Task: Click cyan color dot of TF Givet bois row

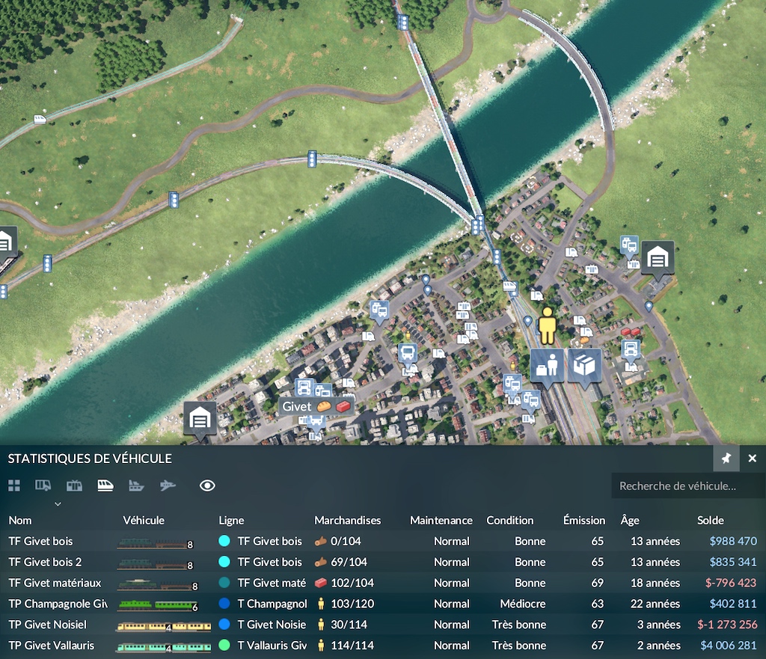Action: point(224,541)
